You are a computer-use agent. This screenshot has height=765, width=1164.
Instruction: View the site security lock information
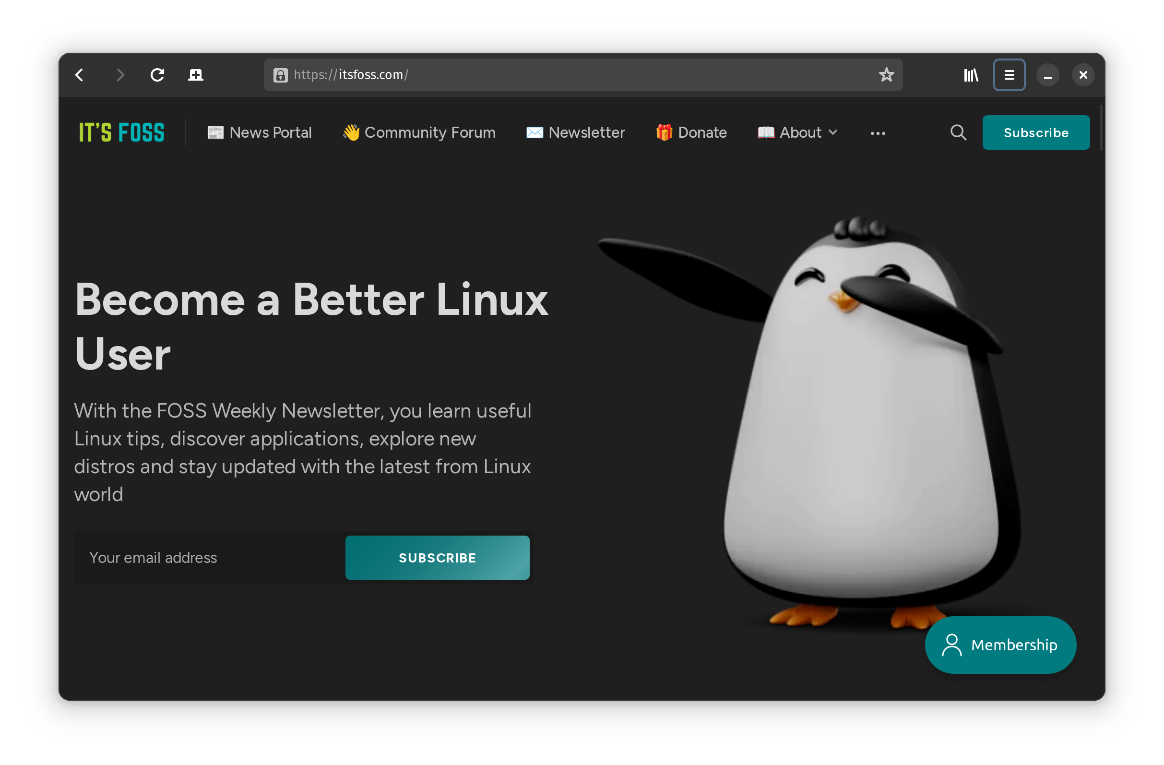(x=280, y=74)
